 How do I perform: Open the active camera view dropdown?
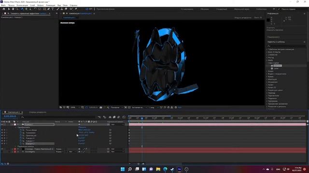tap(140, 108)
